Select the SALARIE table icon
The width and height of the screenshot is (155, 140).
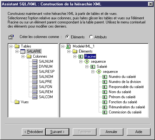point(23,51)
